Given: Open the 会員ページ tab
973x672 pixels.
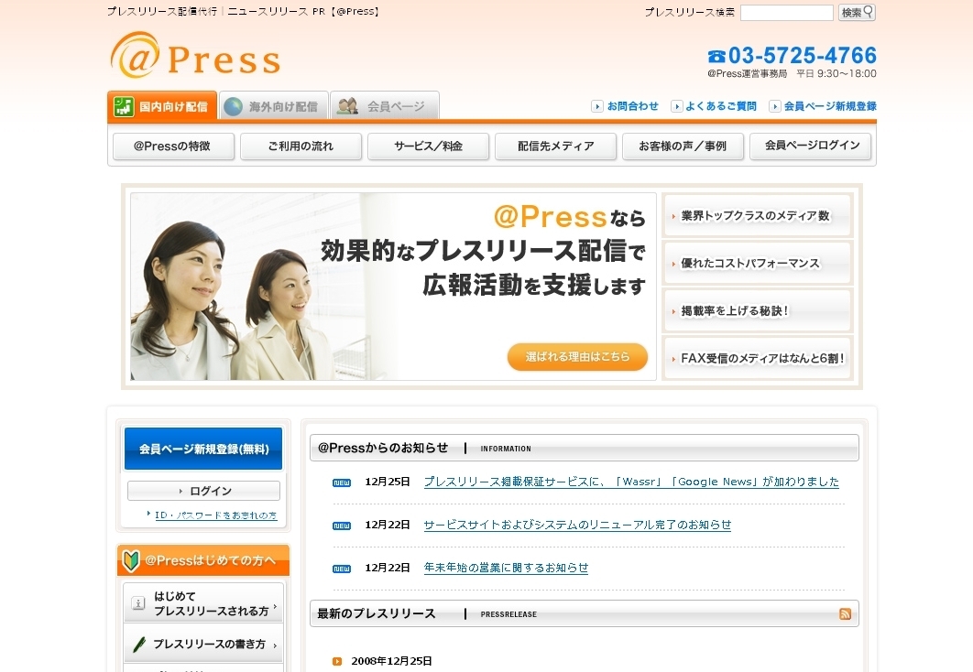Looking at the screenshot, I should (384, 106).
